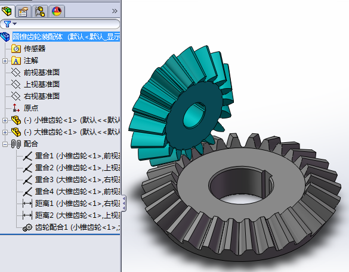Image resolution: width=349 pixels, height=272 pixels.
Task: Select the 重合2 coincident mate
Action: (78, 168)
